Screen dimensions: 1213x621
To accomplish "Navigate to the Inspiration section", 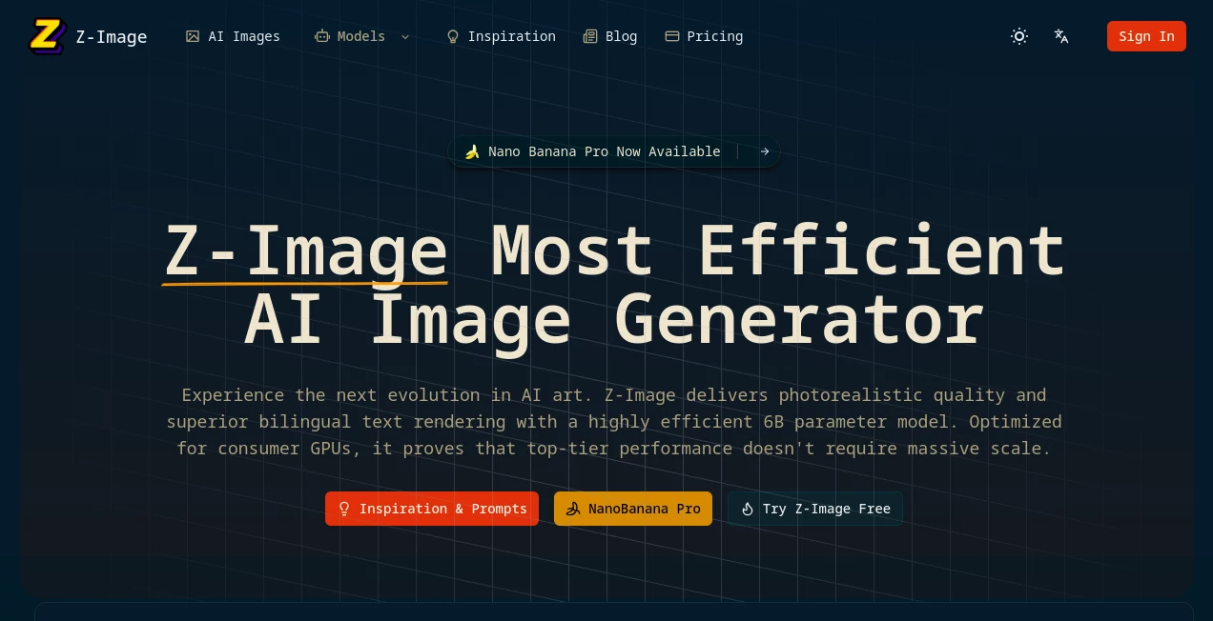I will coord(512,36).
